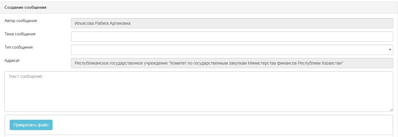398x137 pixels.
Task: Click the "Текст сообщения" placeholder text
Action: 25,77
